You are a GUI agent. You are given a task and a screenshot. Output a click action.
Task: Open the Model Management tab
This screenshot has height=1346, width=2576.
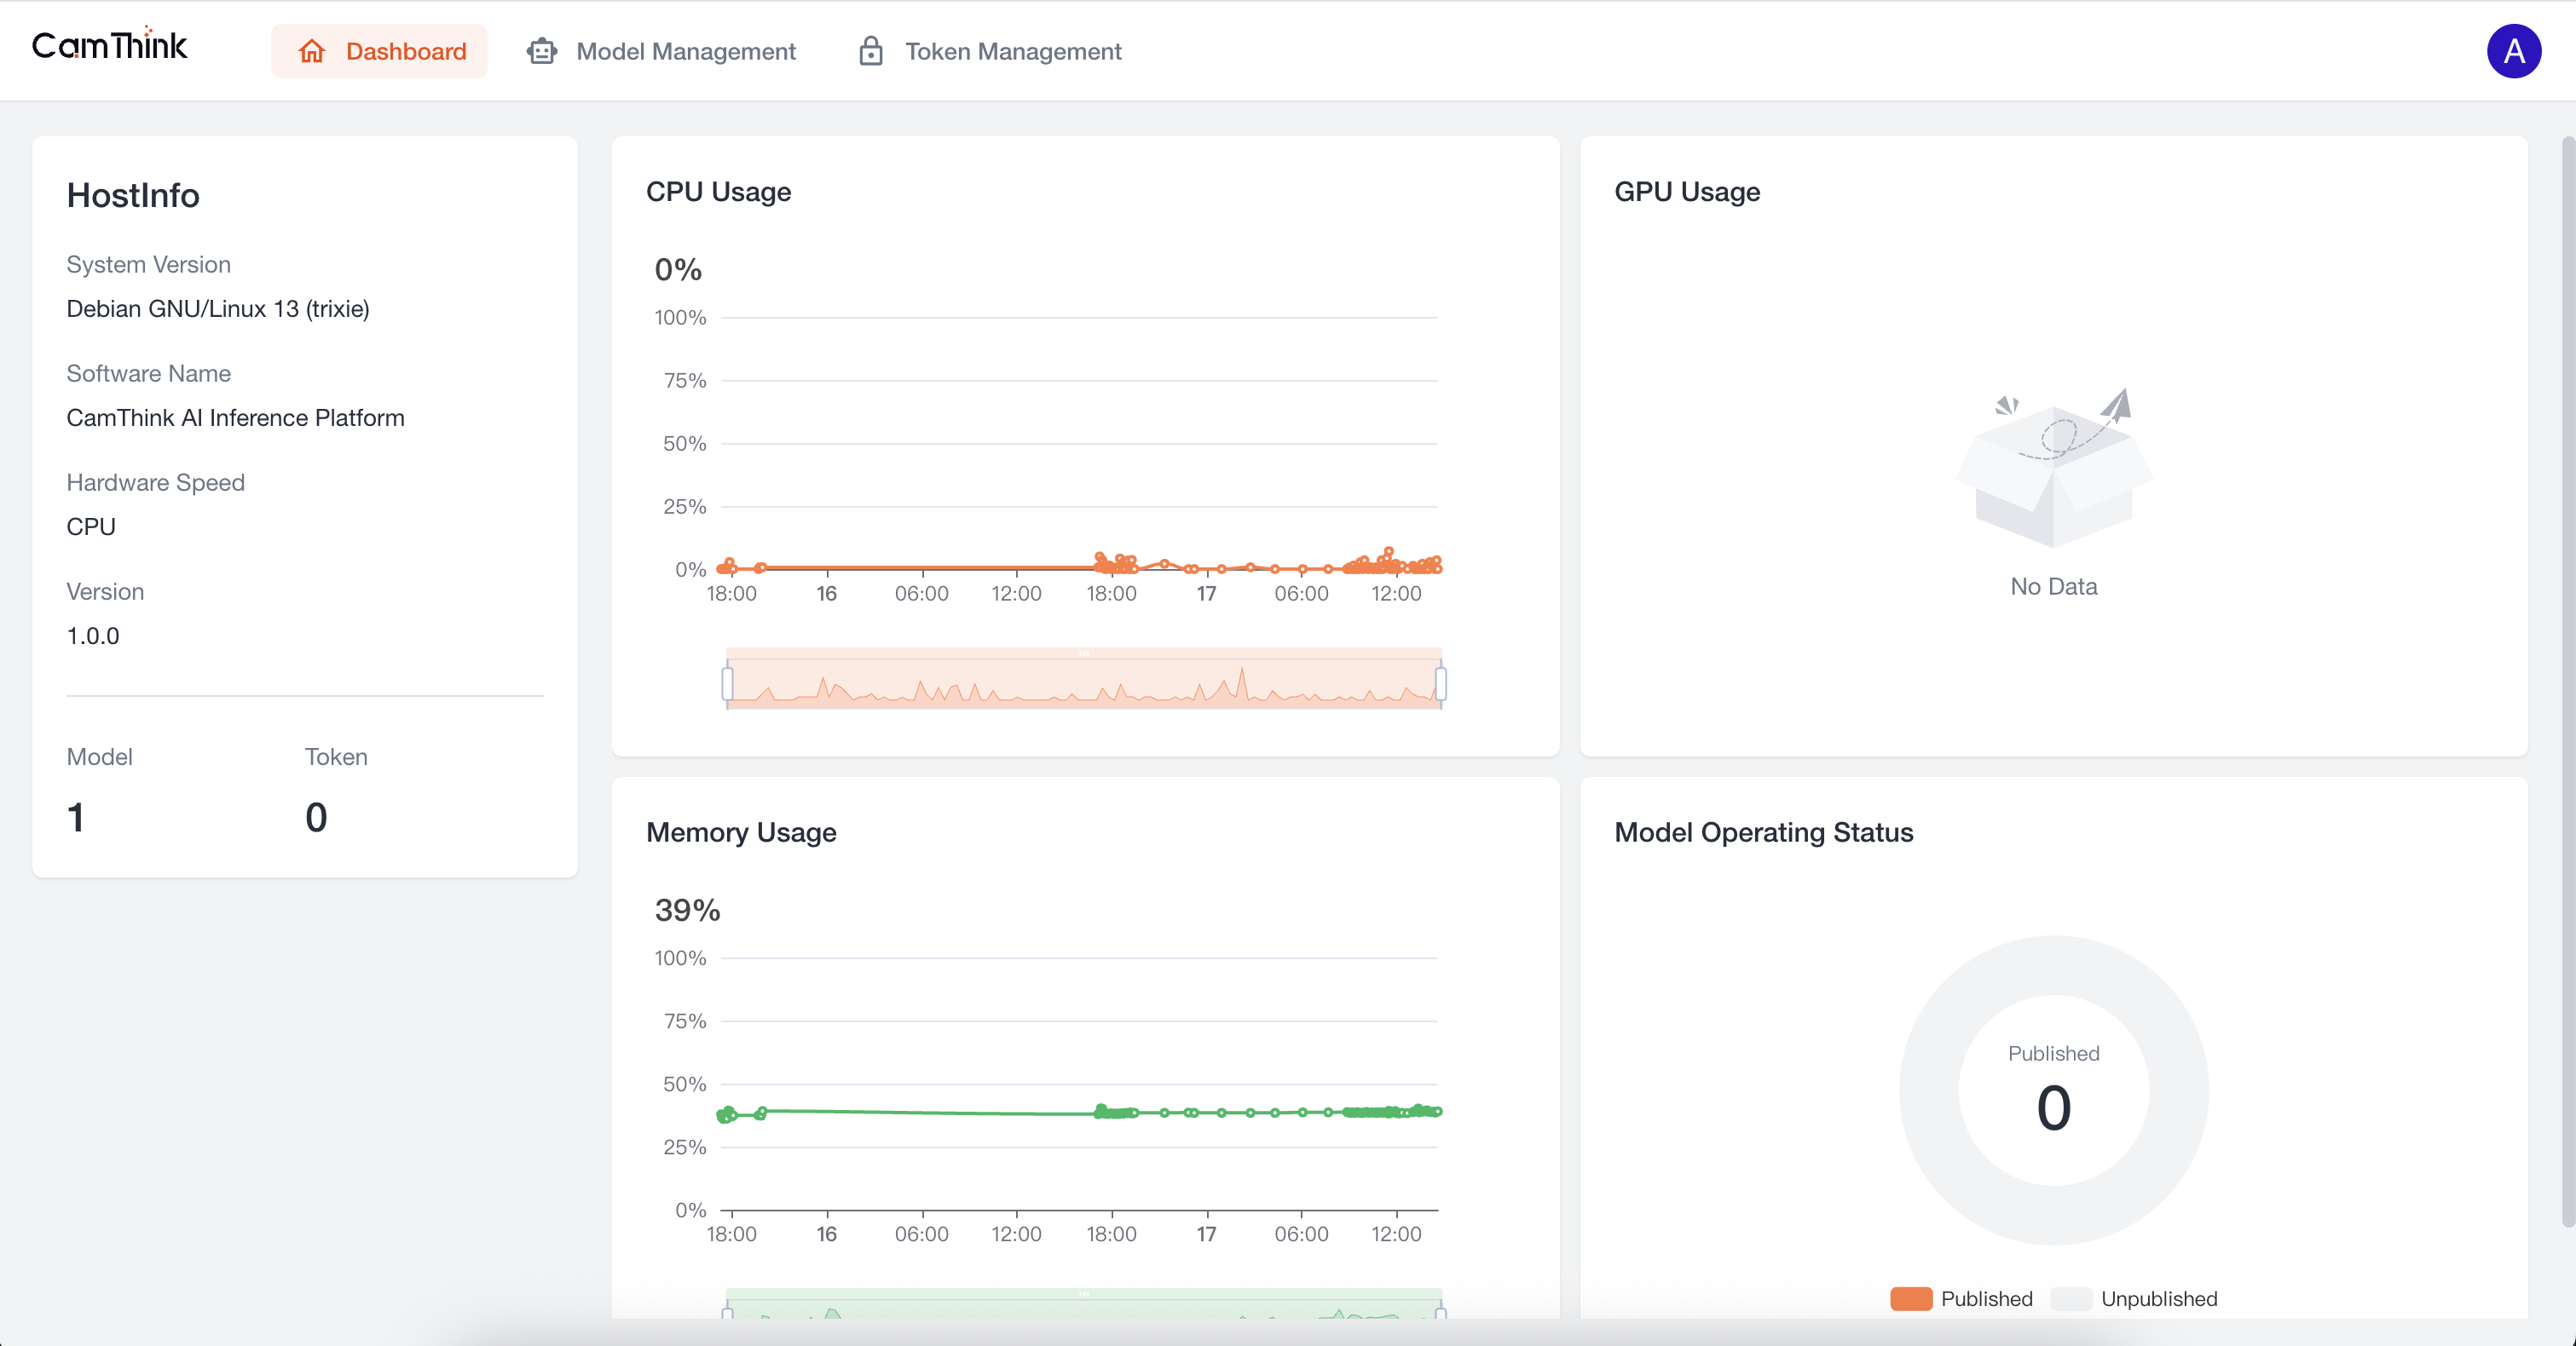(685, 51)
